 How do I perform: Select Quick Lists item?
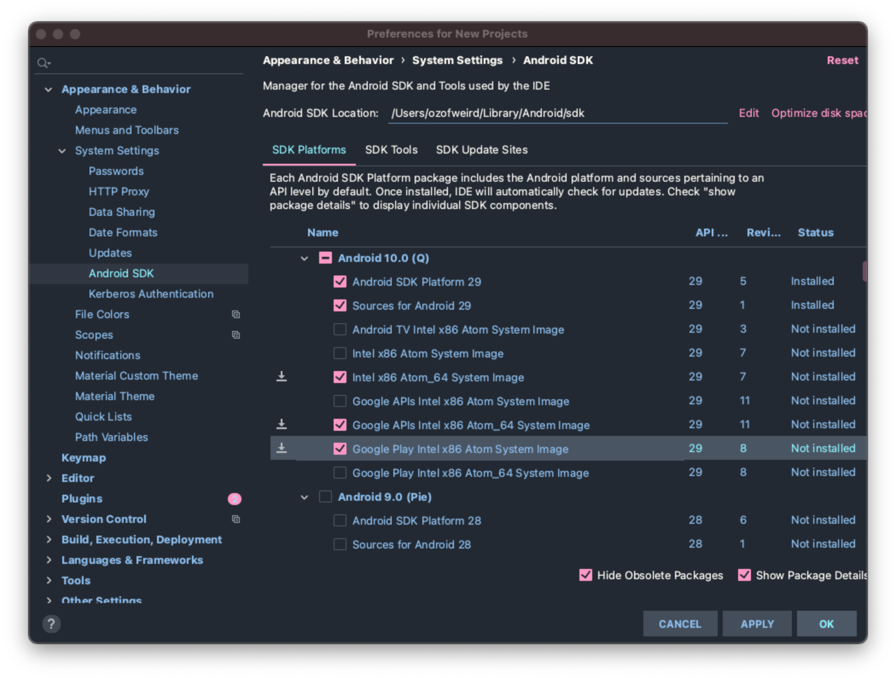103,417
